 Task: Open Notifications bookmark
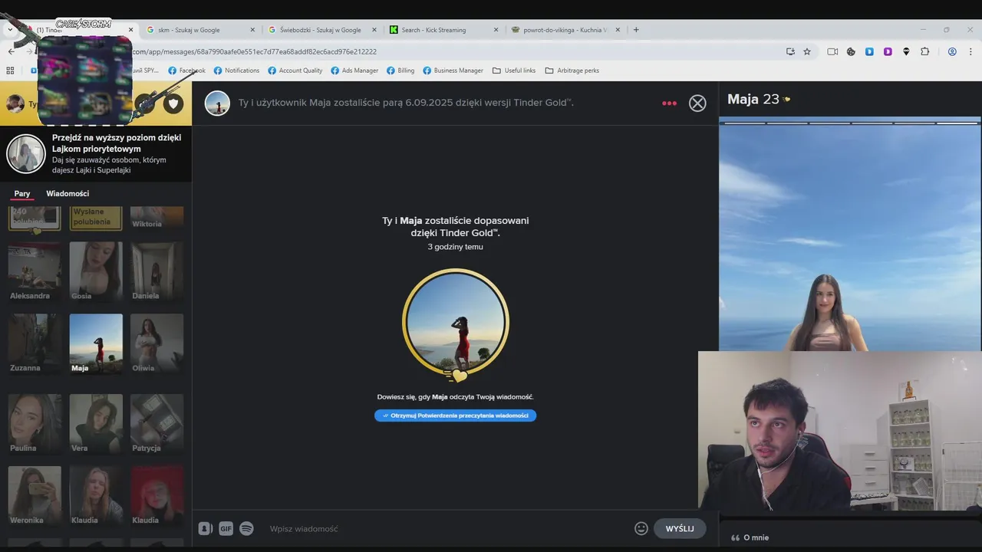(236, 71)
